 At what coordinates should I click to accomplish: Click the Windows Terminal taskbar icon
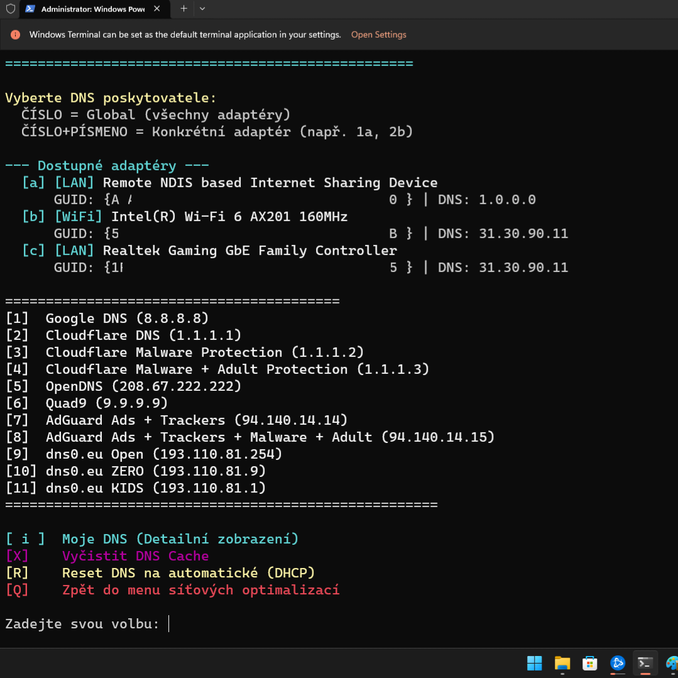645,663
